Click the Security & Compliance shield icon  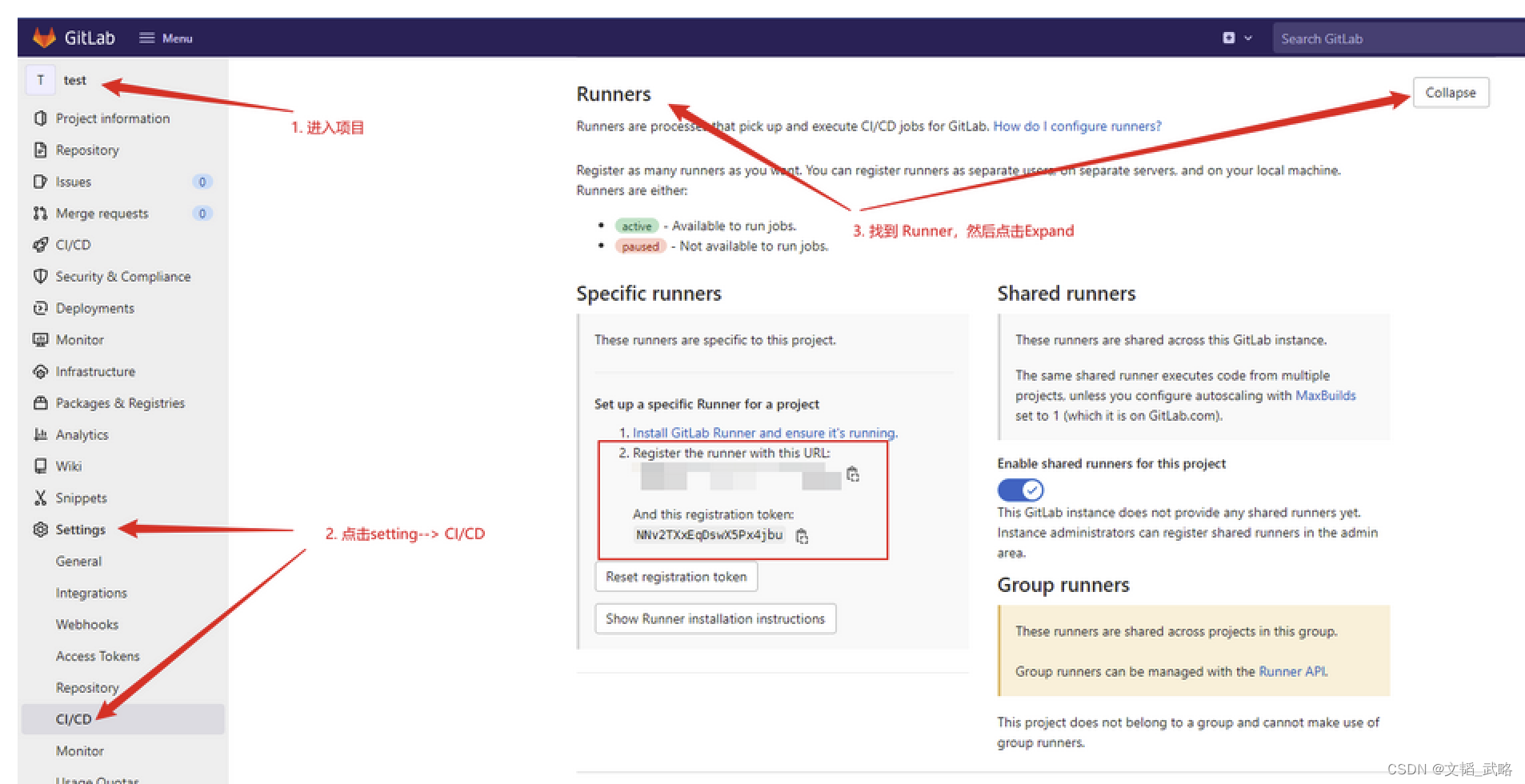(40, 276)
